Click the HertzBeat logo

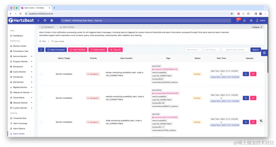[21, 20]
